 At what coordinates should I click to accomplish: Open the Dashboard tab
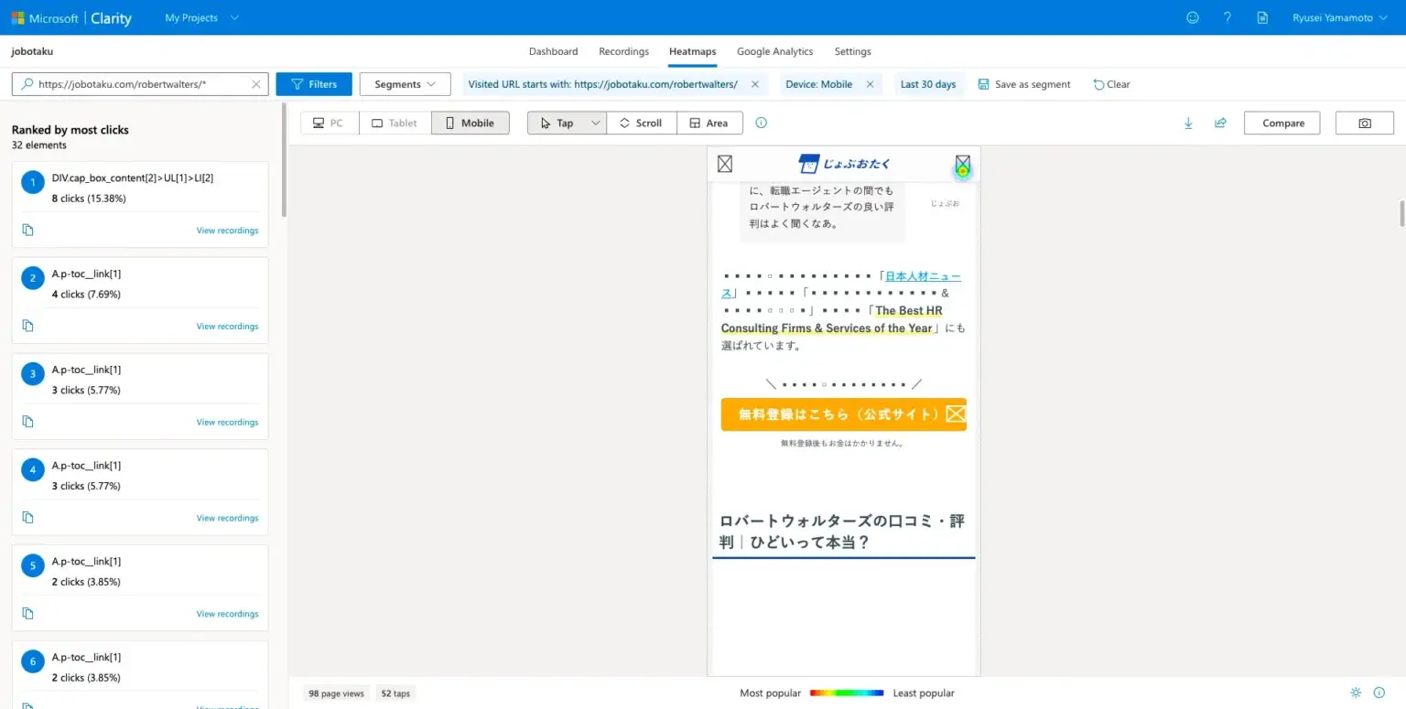[553, 51]
